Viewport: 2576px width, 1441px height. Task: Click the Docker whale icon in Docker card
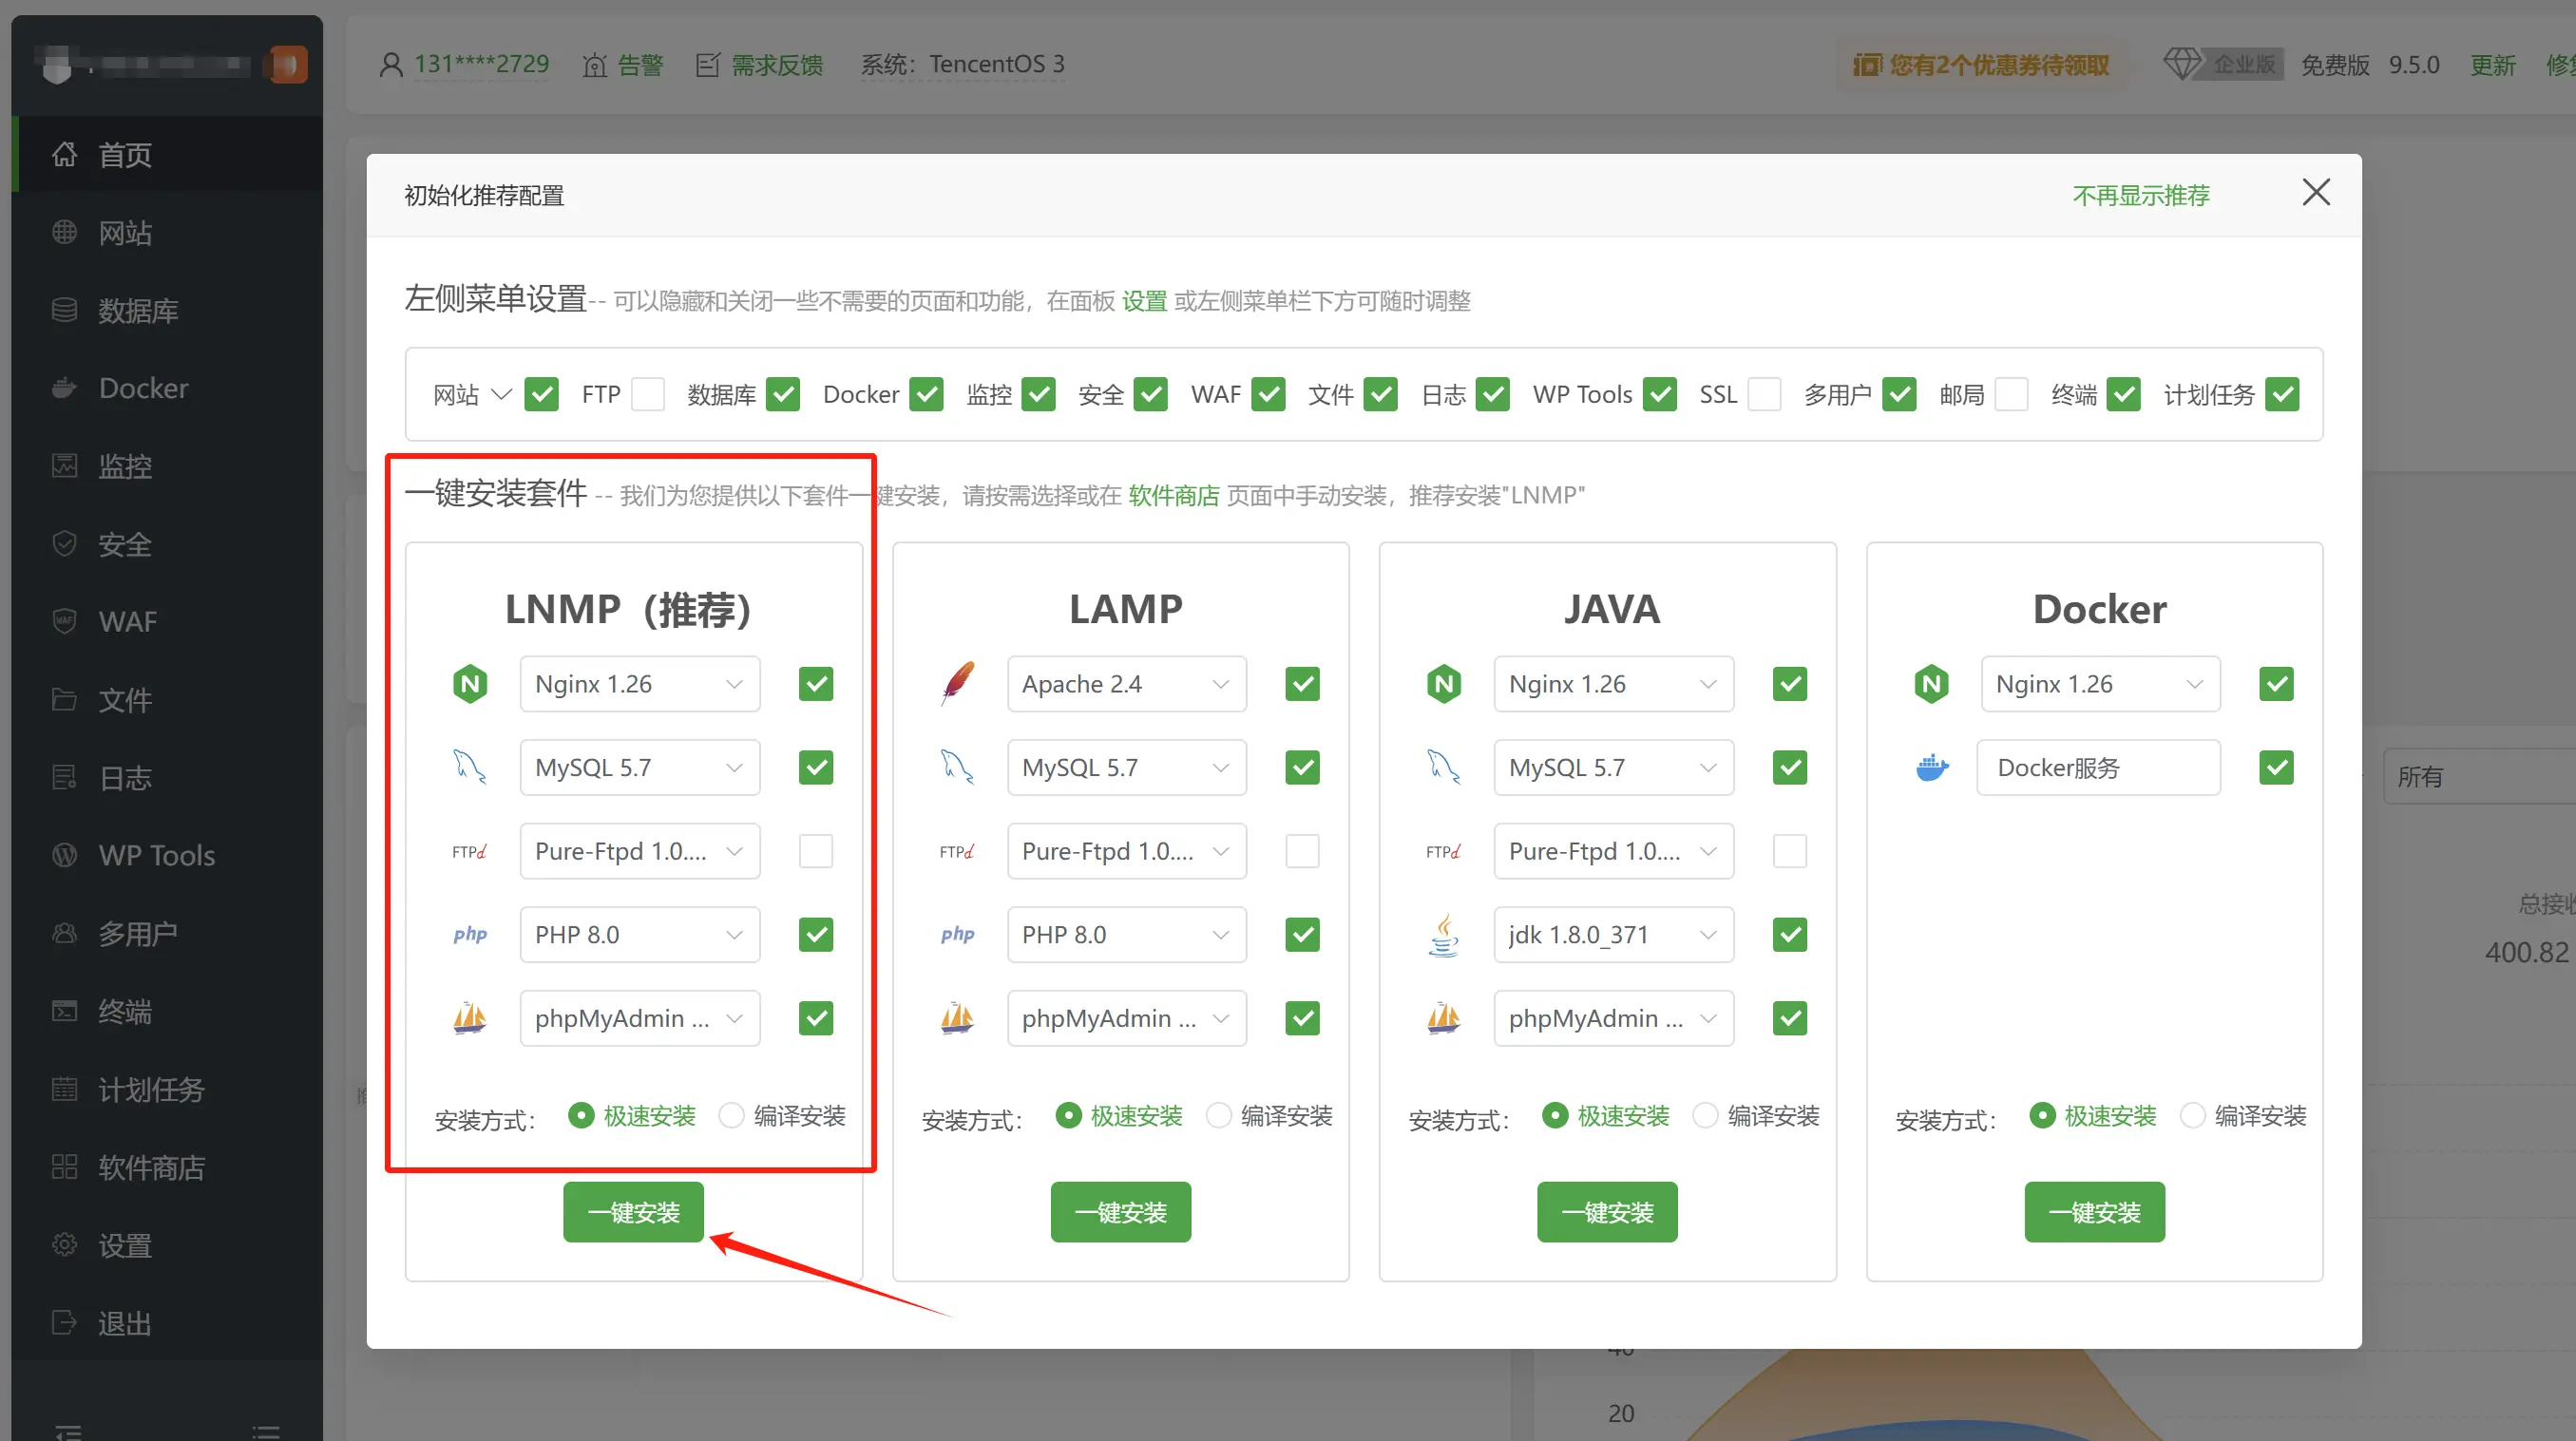[x=1932, y=767]
